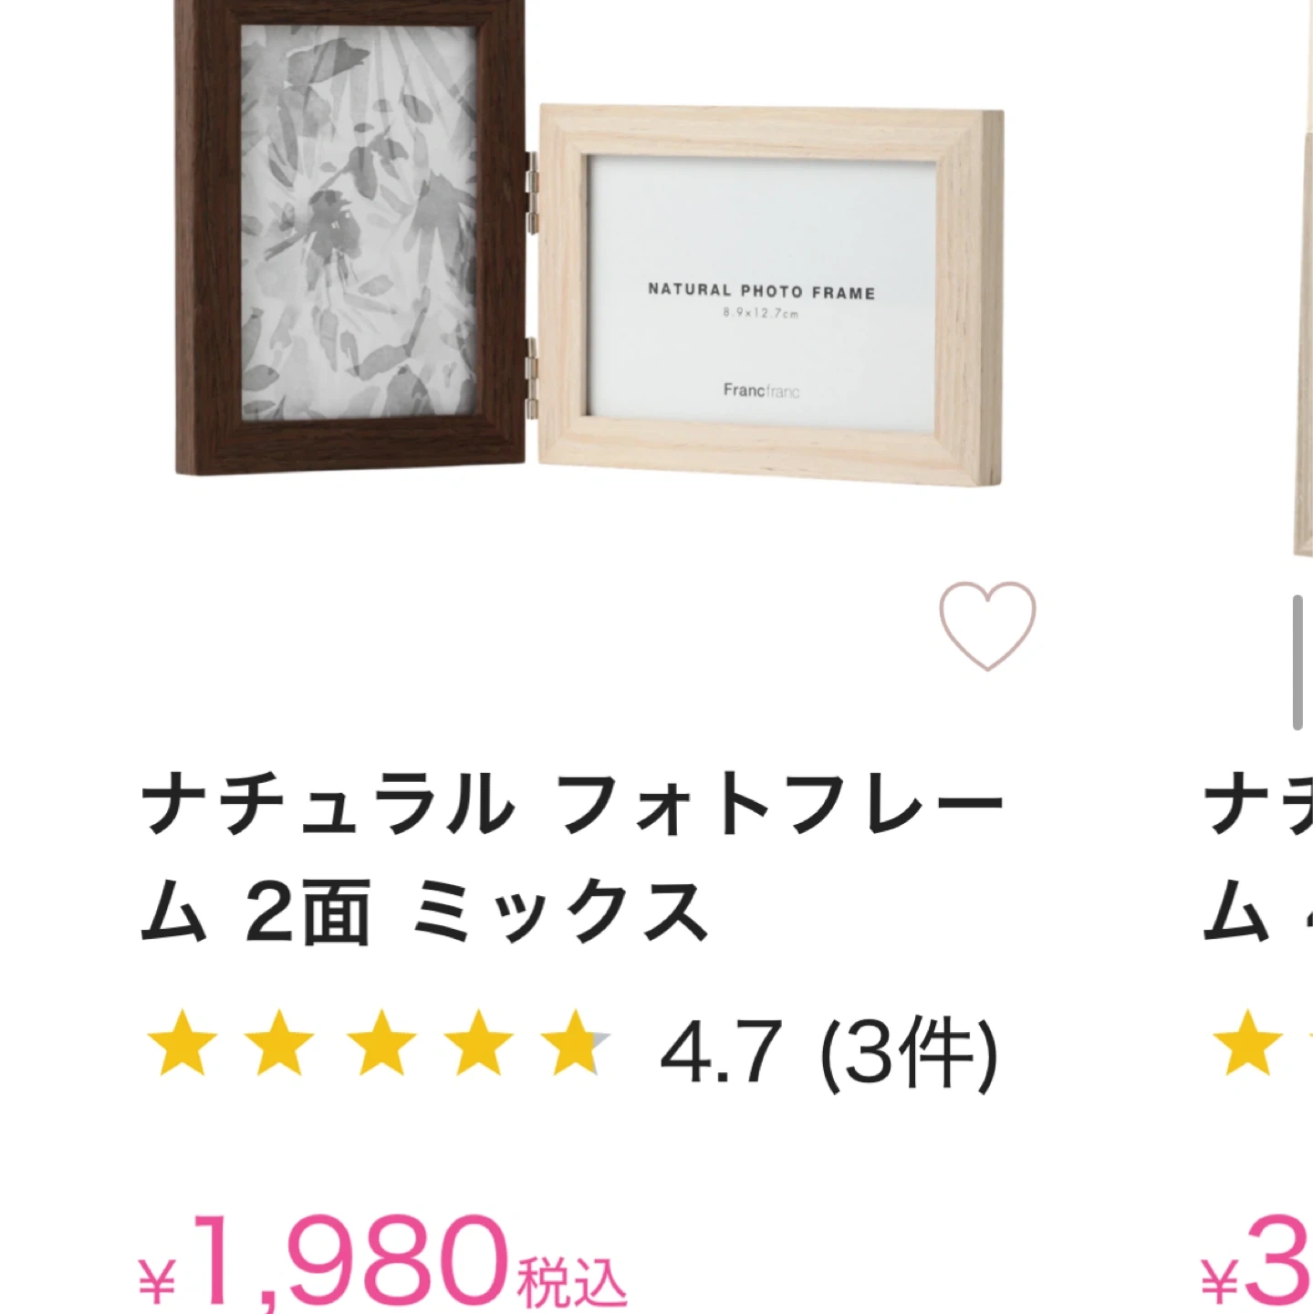Select the dark brown frame photo

(x=350, y=237)
